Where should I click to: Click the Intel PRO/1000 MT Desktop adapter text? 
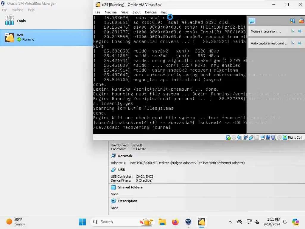coord(187,163)
